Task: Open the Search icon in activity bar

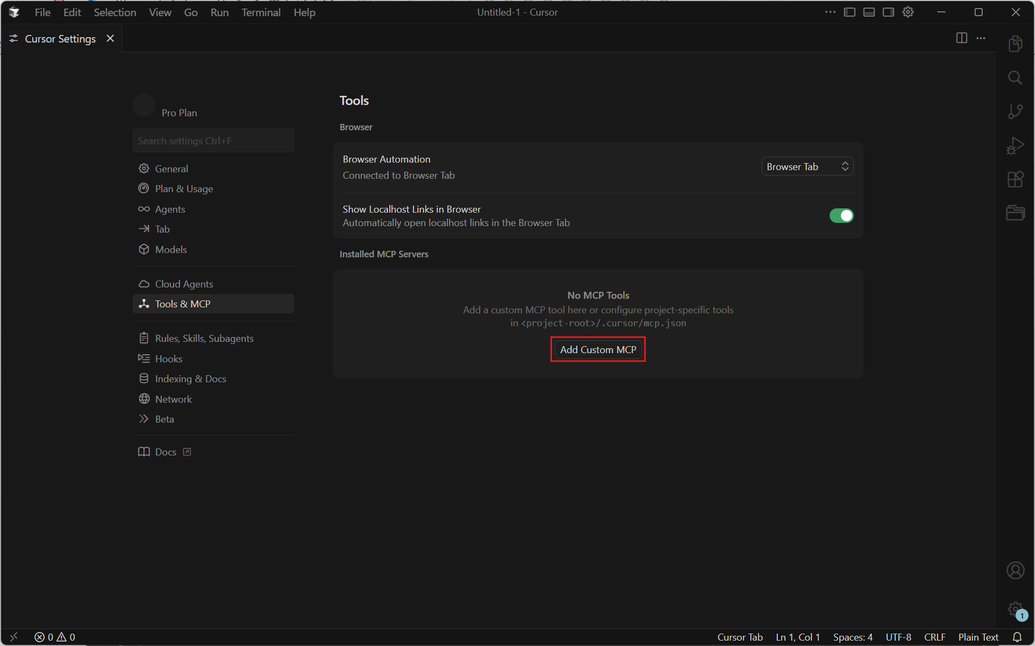Action: tap(1015, 78)
